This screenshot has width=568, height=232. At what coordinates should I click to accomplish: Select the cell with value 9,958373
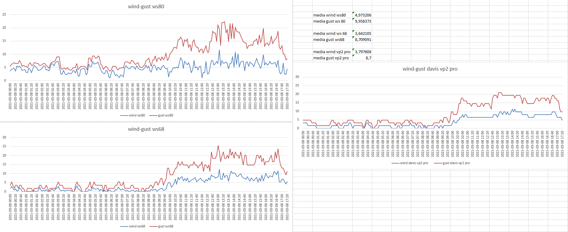tap(362, 21)
